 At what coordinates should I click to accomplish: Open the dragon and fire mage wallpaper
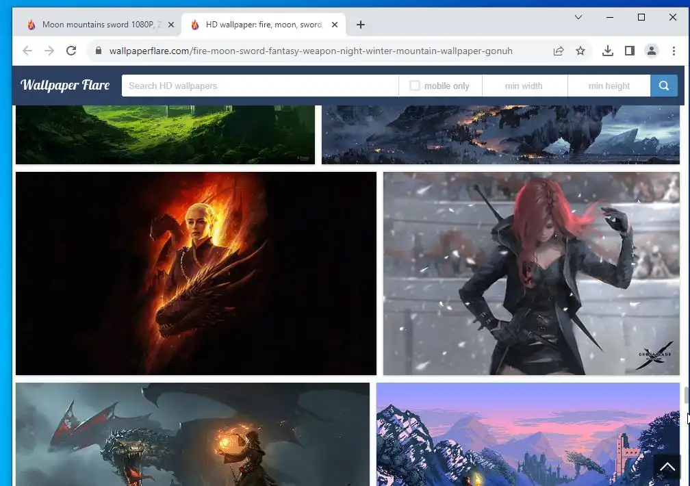(x=192, y=434)
